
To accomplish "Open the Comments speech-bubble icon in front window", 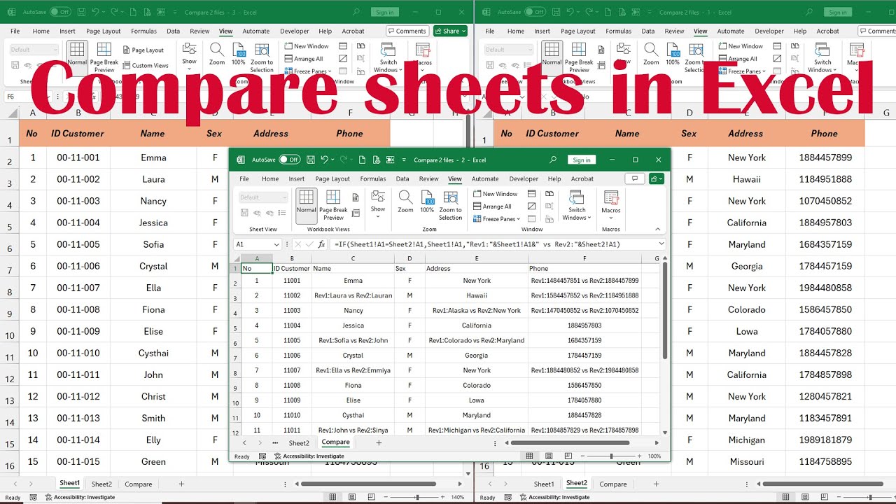I will [x=635, y=178].
